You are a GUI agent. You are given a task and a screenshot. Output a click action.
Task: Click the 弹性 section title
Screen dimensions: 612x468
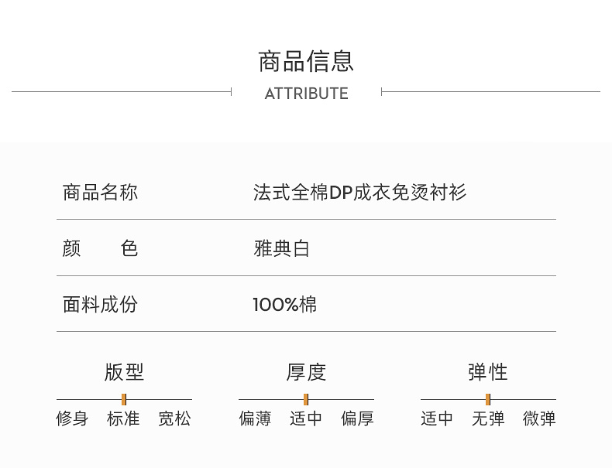coord(488,372)
